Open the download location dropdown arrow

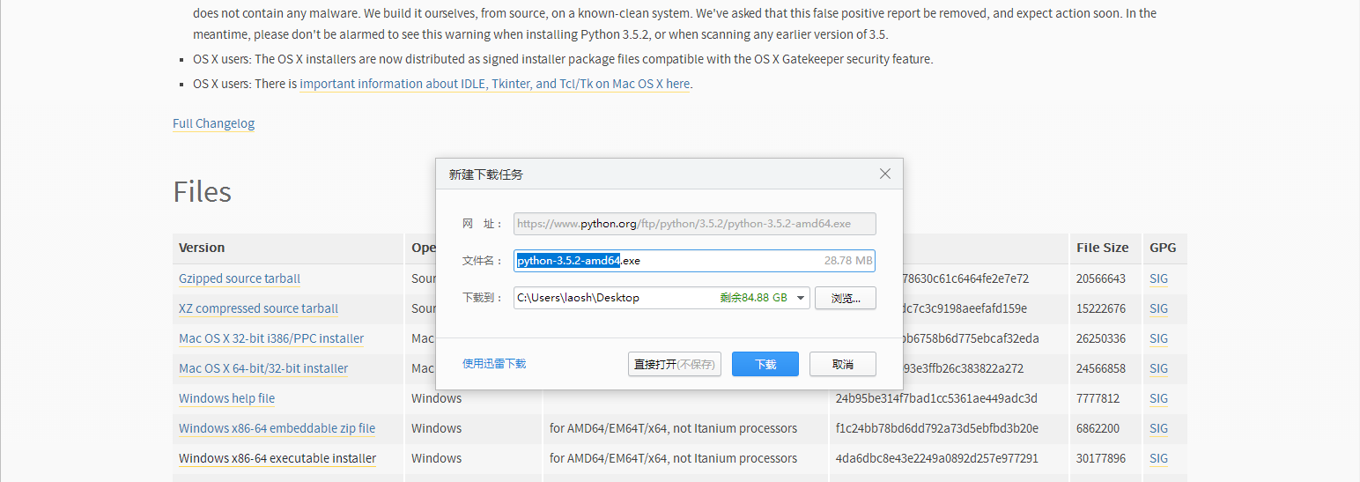[801, 298]
